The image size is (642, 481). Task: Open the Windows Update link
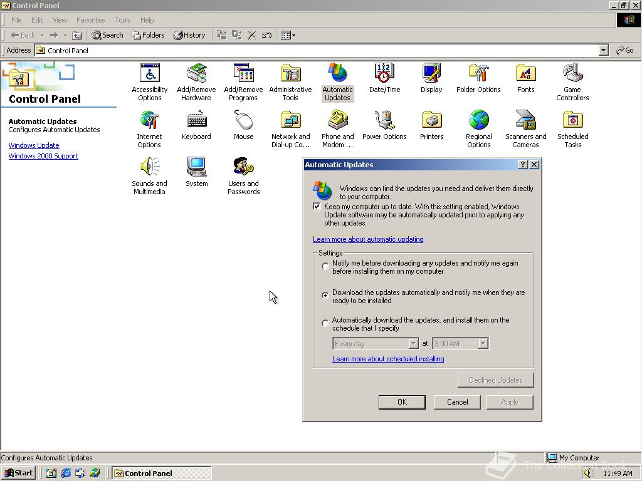[34, 145]
